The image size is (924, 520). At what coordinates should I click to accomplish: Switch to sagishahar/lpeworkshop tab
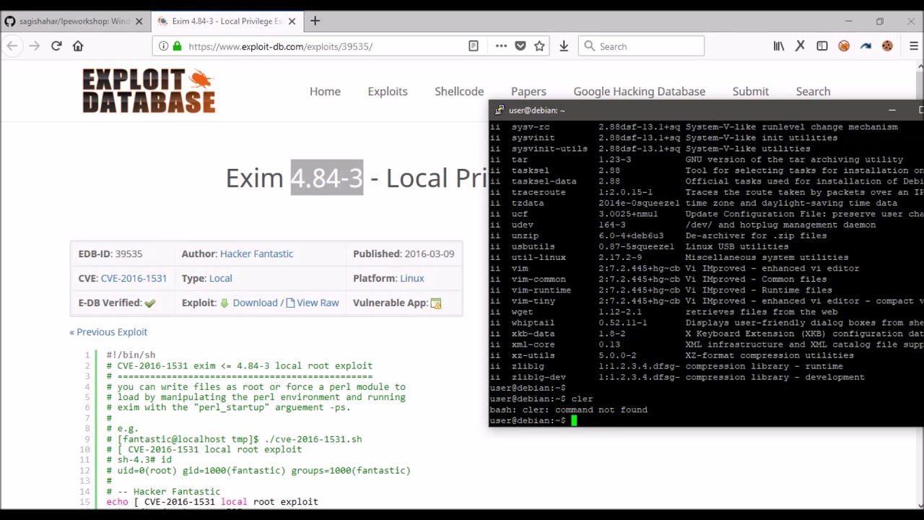point(74,22)
